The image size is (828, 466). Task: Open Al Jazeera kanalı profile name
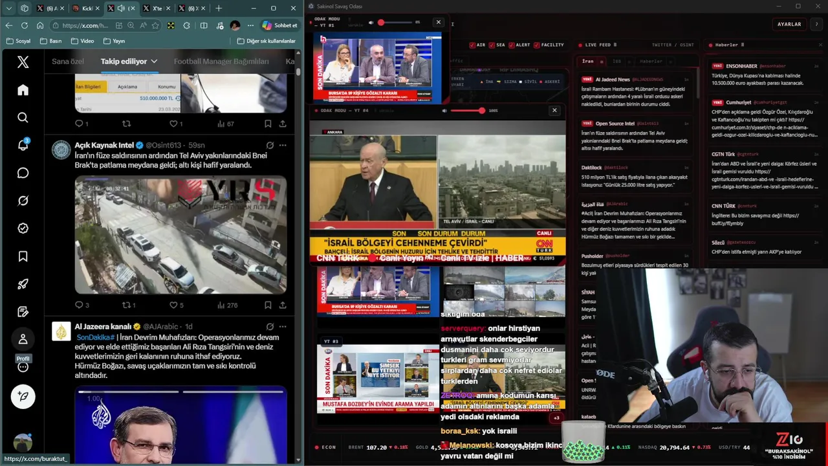point(103,326)
